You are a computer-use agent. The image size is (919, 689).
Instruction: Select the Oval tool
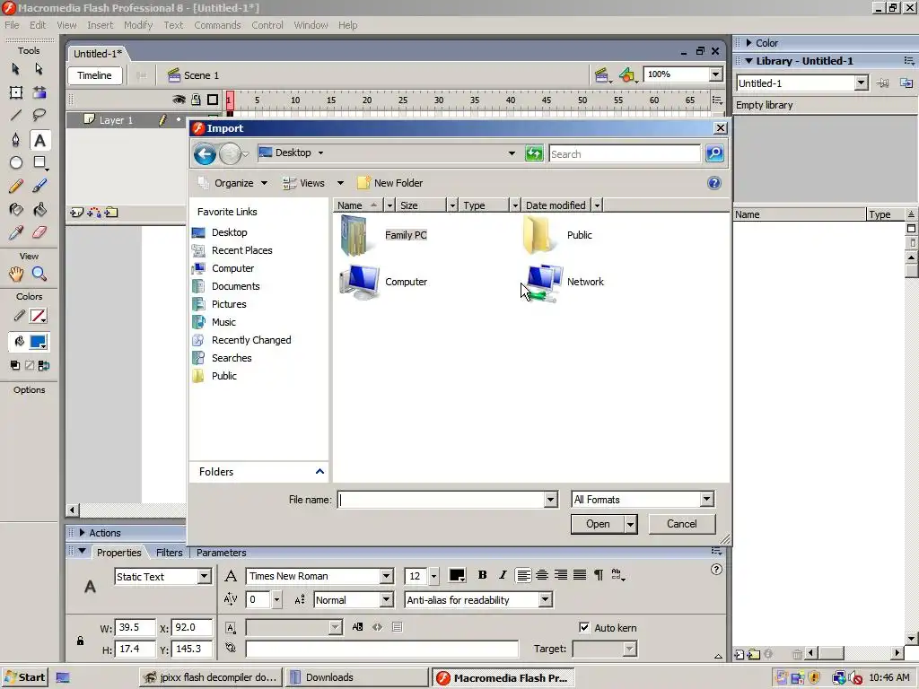coord(16,163)
